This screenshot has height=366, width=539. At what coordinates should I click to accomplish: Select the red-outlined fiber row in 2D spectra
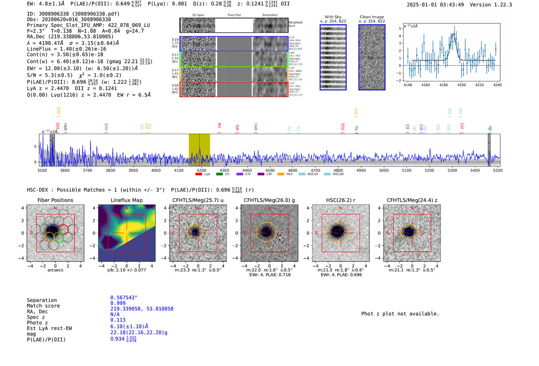[234, 89]
